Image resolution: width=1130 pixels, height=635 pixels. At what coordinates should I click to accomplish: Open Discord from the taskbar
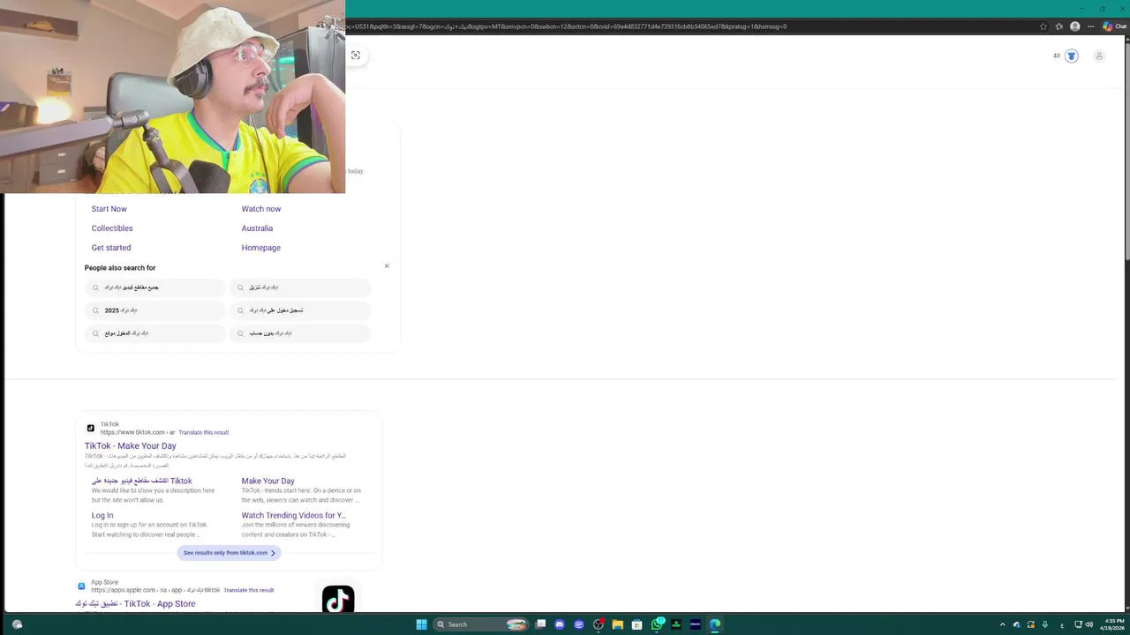pyautogui.click(x=560, y=624)
